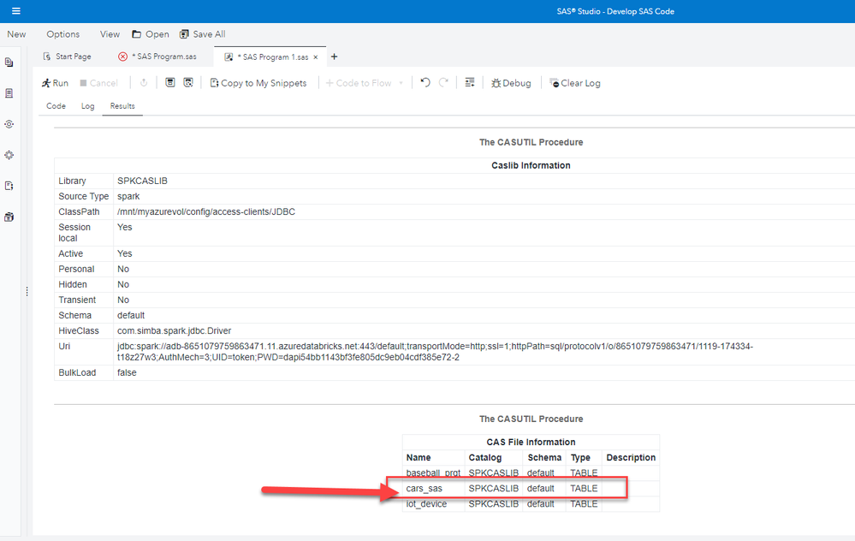Add a new tab with the plus icon
Screen dimensions: 855x541
pyautogui.click(x=335, y=56)
